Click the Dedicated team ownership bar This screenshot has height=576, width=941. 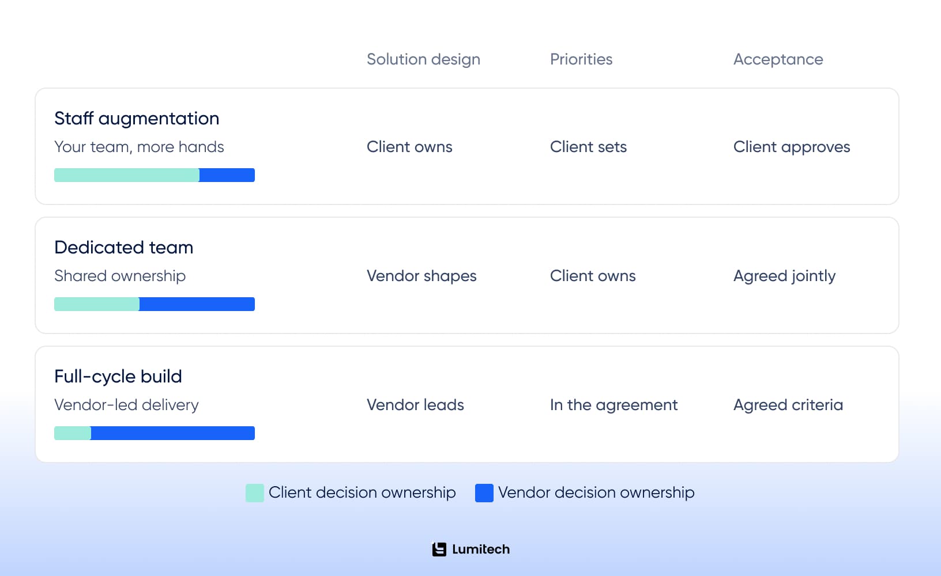(x=155, y=304)
